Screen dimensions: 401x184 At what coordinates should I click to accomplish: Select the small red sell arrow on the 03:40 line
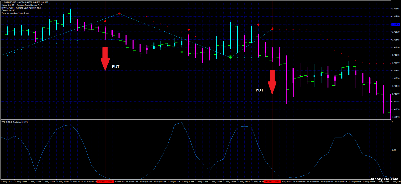pyautogui.click(x=272, y=29)
